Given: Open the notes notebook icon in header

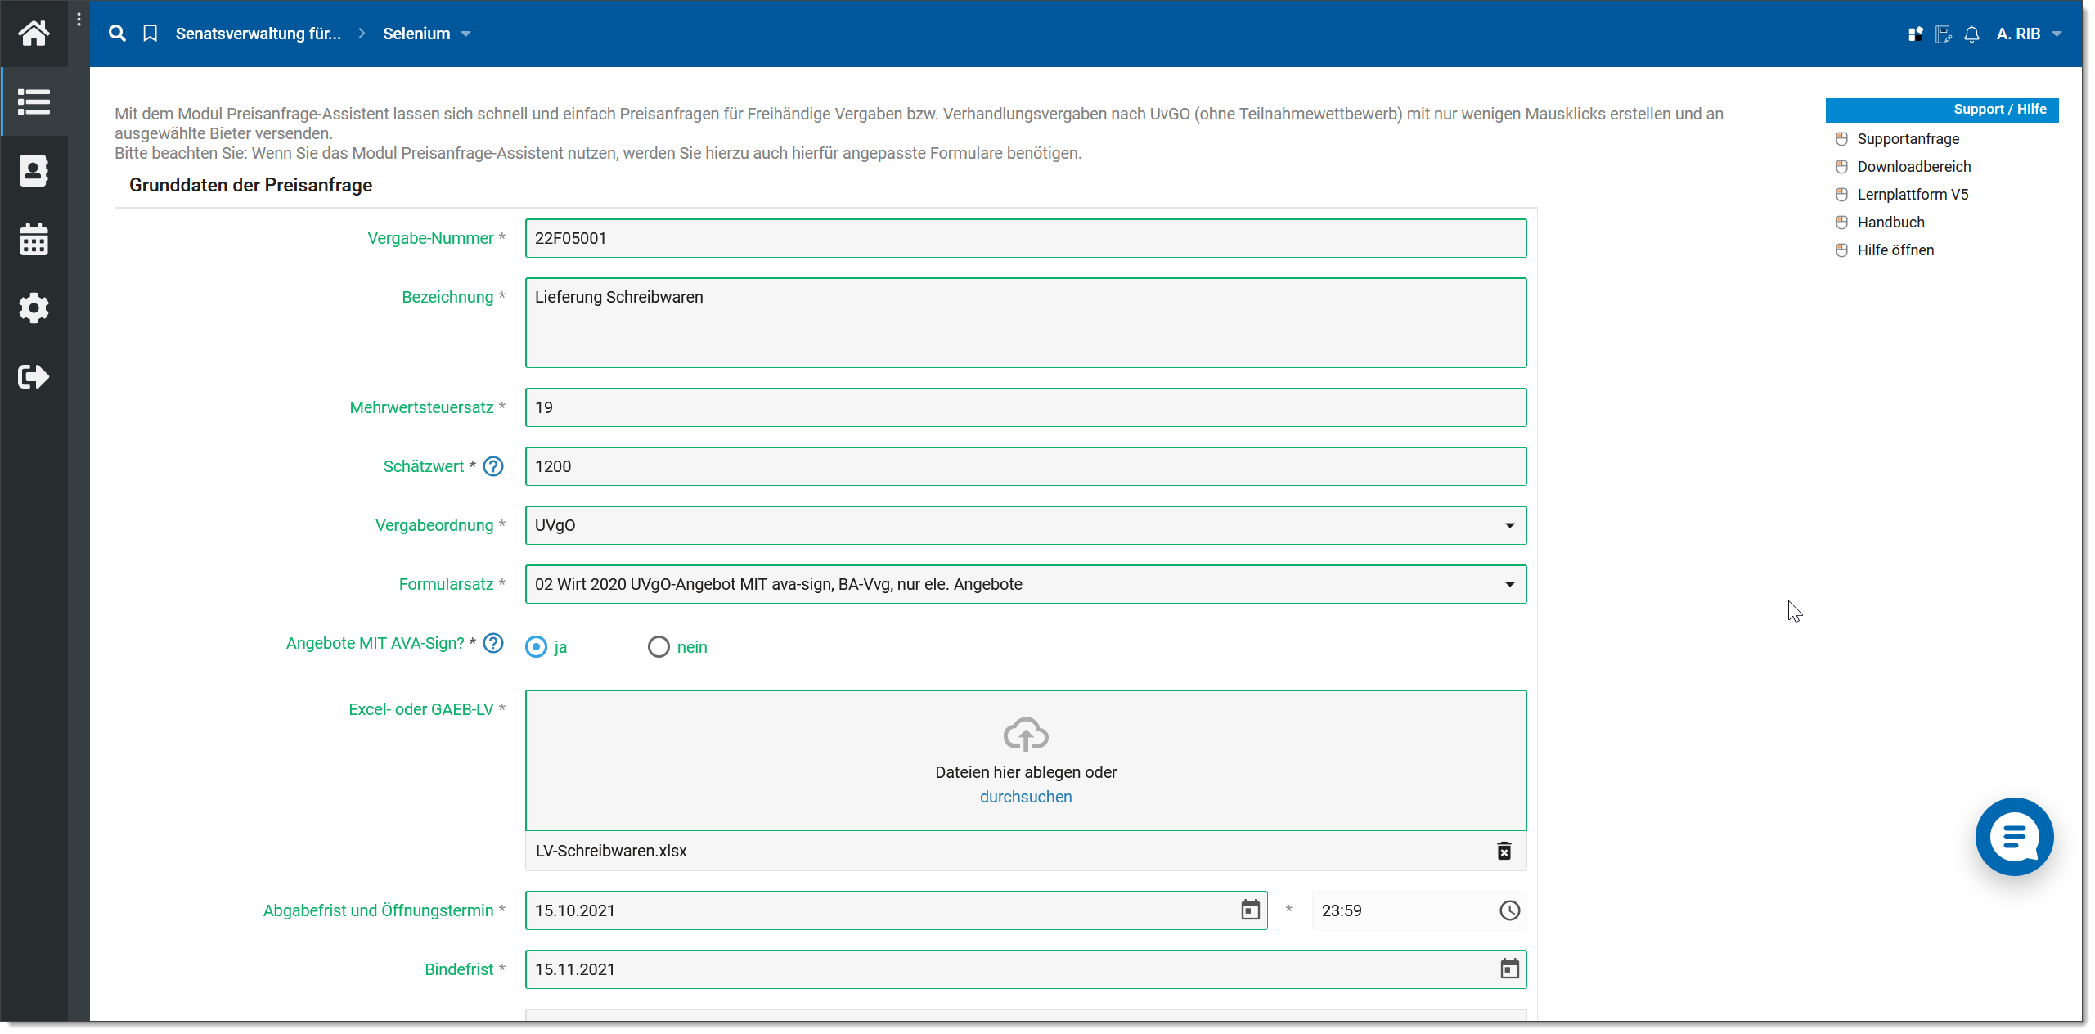Looking at the screenshot, I should click(x=1944, y=34).
